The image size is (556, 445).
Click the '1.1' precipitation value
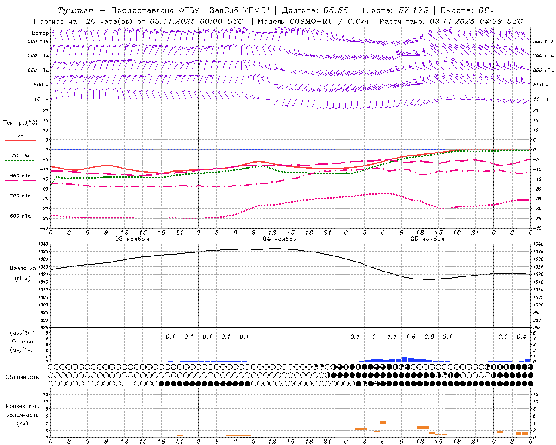pos(392,336)
